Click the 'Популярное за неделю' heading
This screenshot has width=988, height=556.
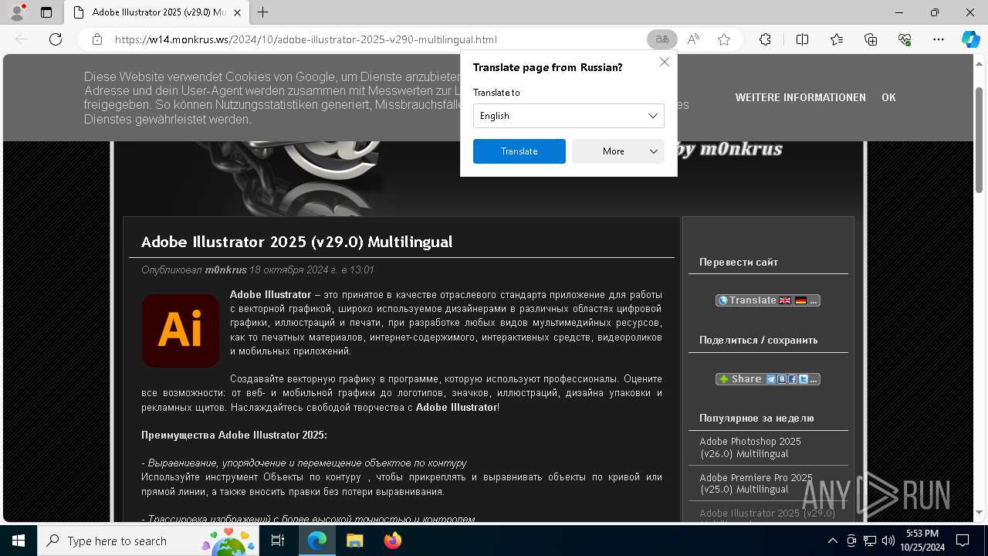756,419
